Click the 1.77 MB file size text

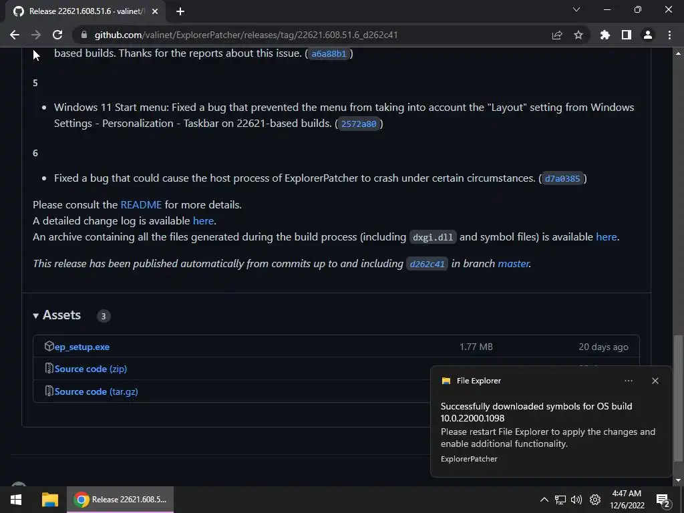pyautogui.click(x=476, y=347)
